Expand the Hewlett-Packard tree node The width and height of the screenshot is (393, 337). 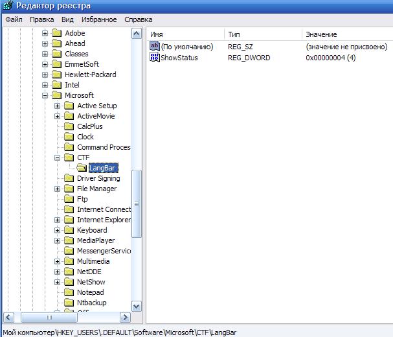(x=45, y=75)
